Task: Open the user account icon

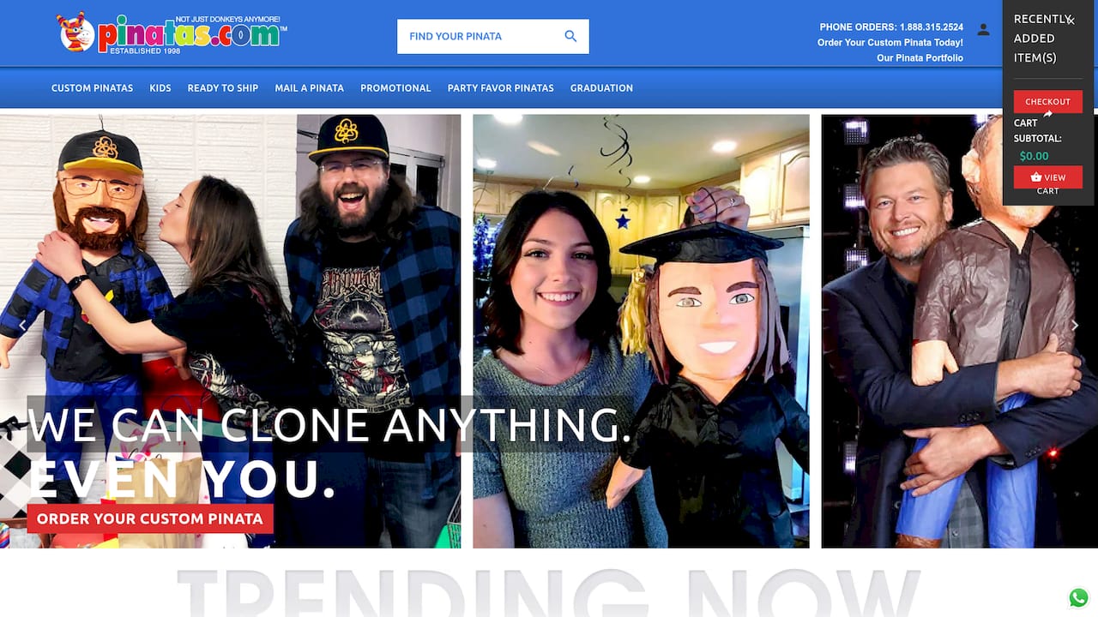Action: click(983, 29)
